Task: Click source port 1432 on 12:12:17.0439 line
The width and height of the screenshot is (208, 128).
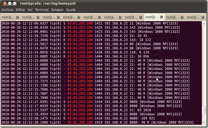Action: tap(99, 106)
